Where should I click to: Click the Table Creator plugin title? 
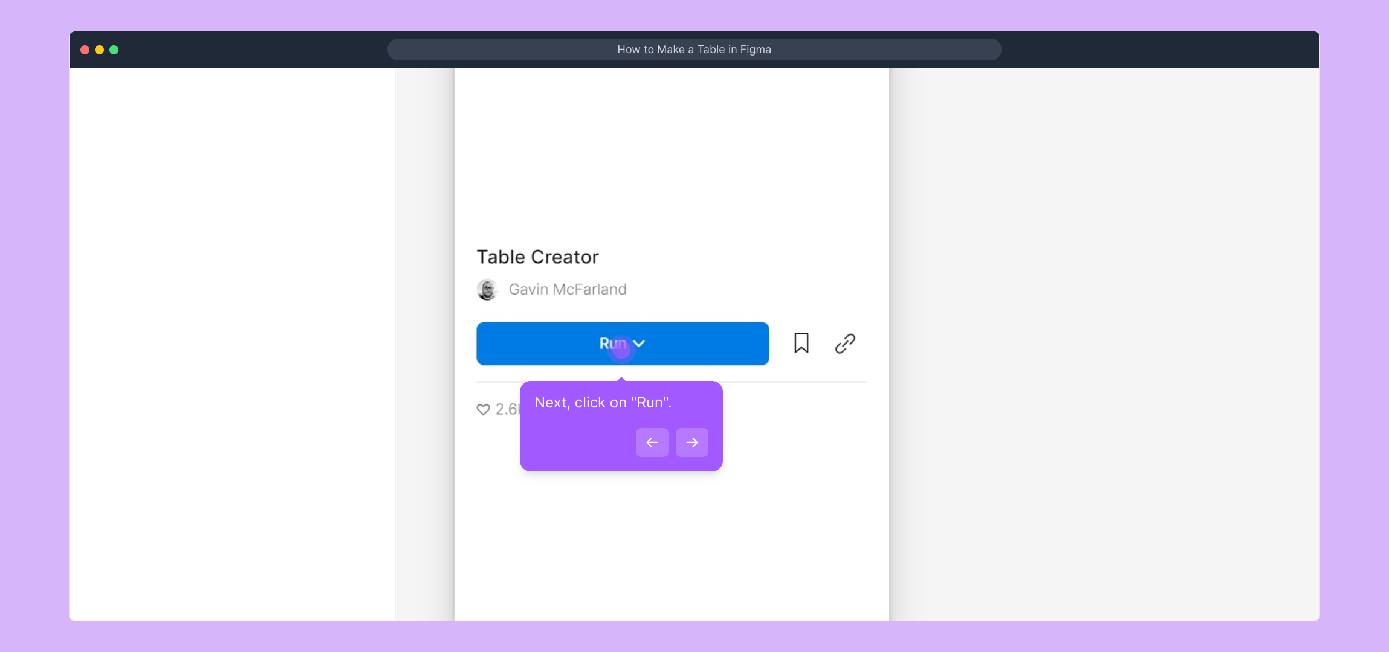tap(537, 257)
